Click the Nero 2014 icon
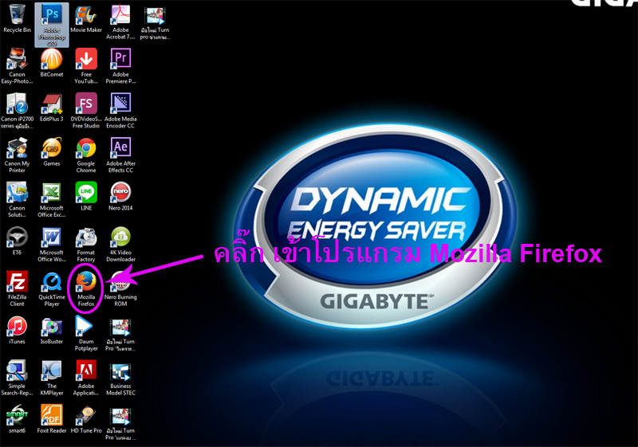The image size is (638, 447). point(120,193)
